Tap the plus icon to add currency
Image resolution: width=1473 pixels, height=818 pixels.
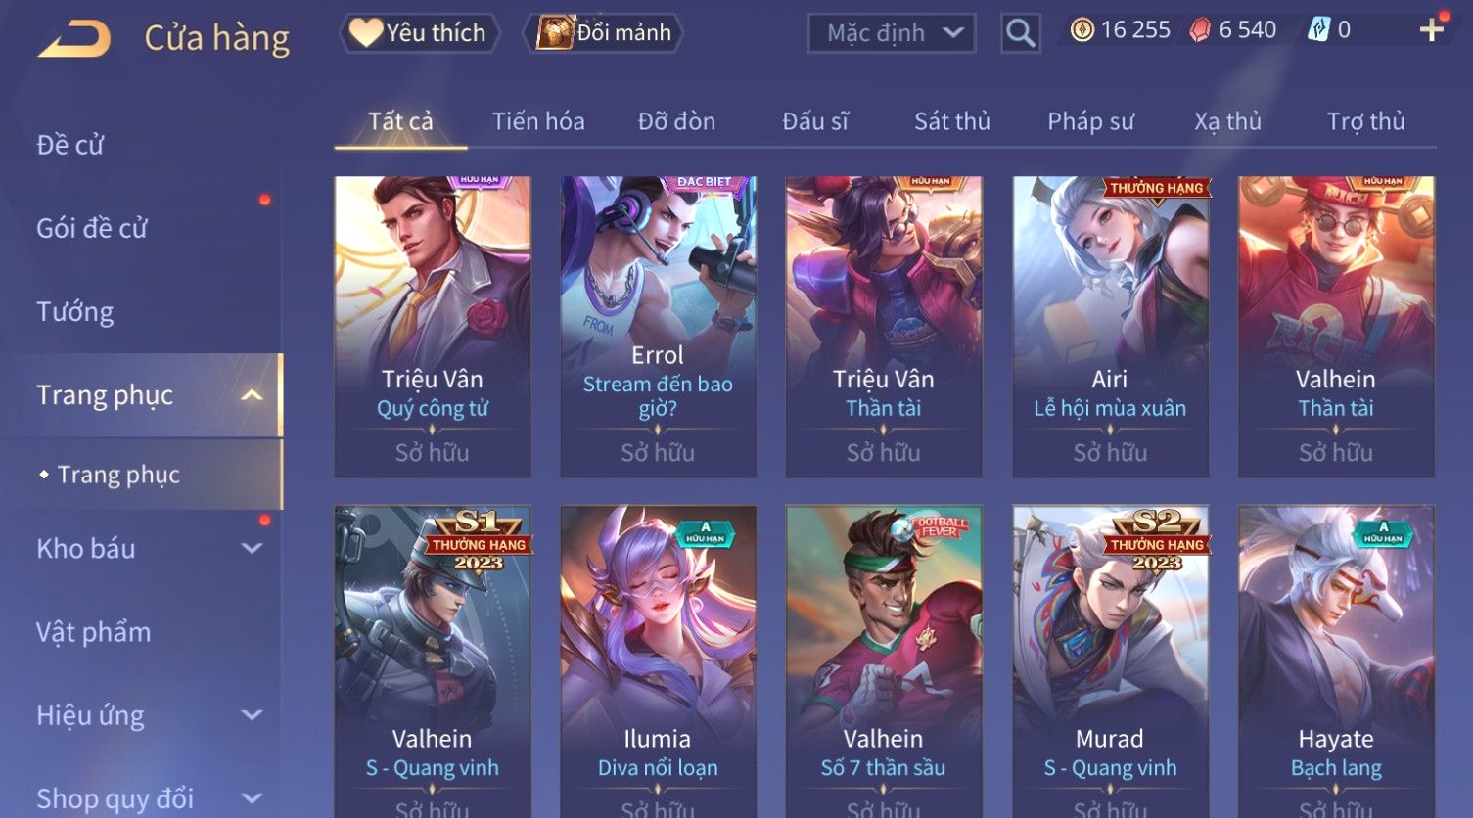point(1431,29)
